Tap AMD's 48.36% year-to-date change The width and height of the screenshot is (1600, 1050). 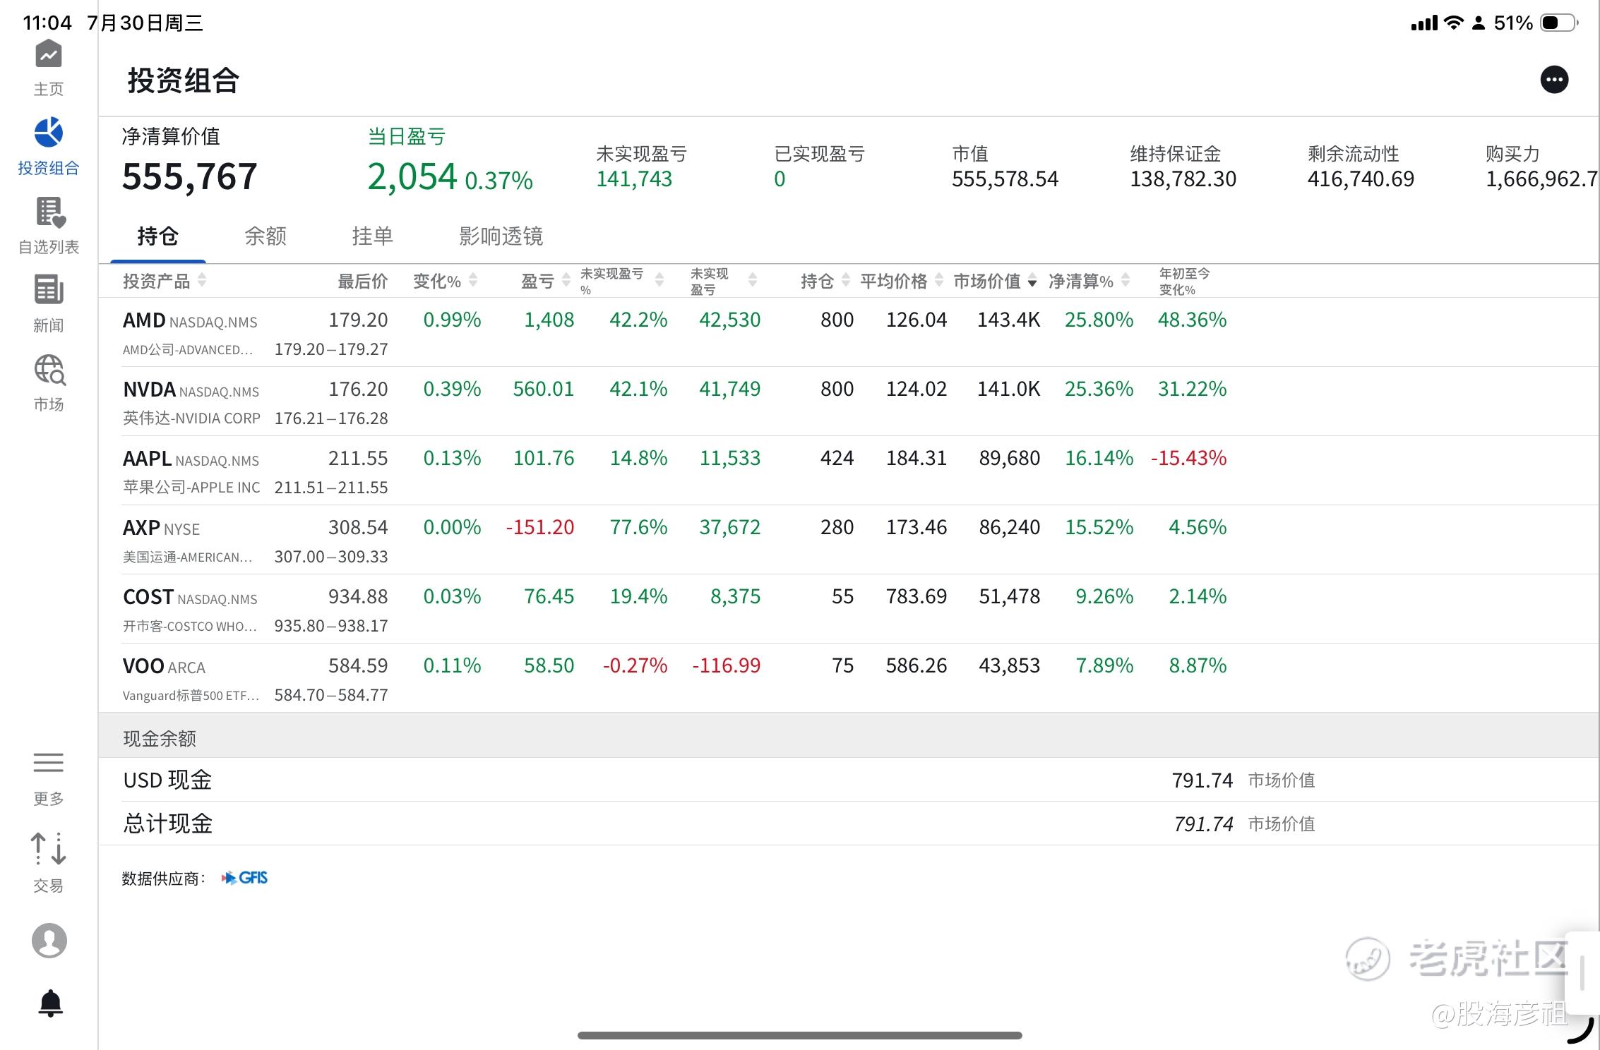click(1192, 320)
